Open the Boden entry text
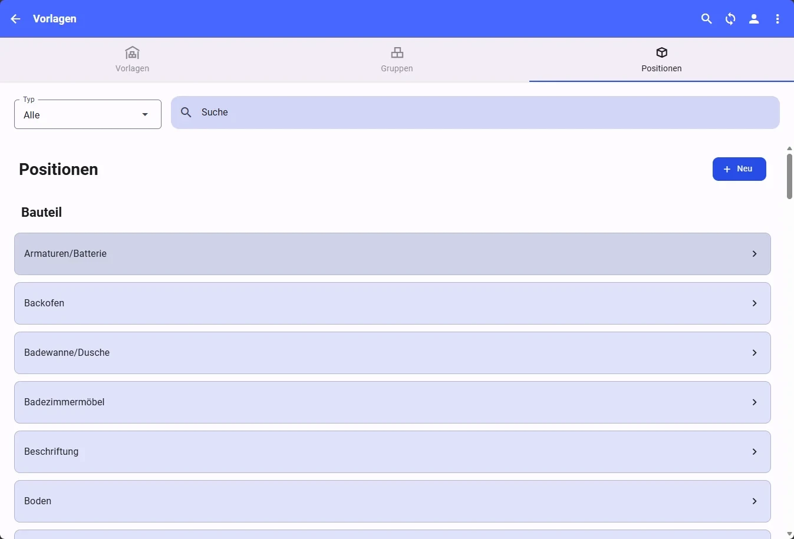Screen dimensions: 794x539 click(x=38, y=501)
